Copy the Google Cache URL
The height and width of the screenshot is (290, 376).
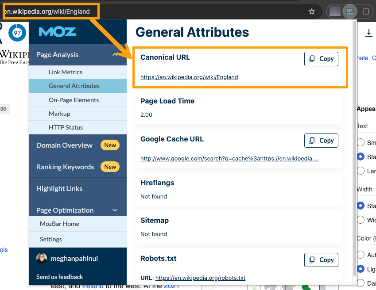[321, 141]
